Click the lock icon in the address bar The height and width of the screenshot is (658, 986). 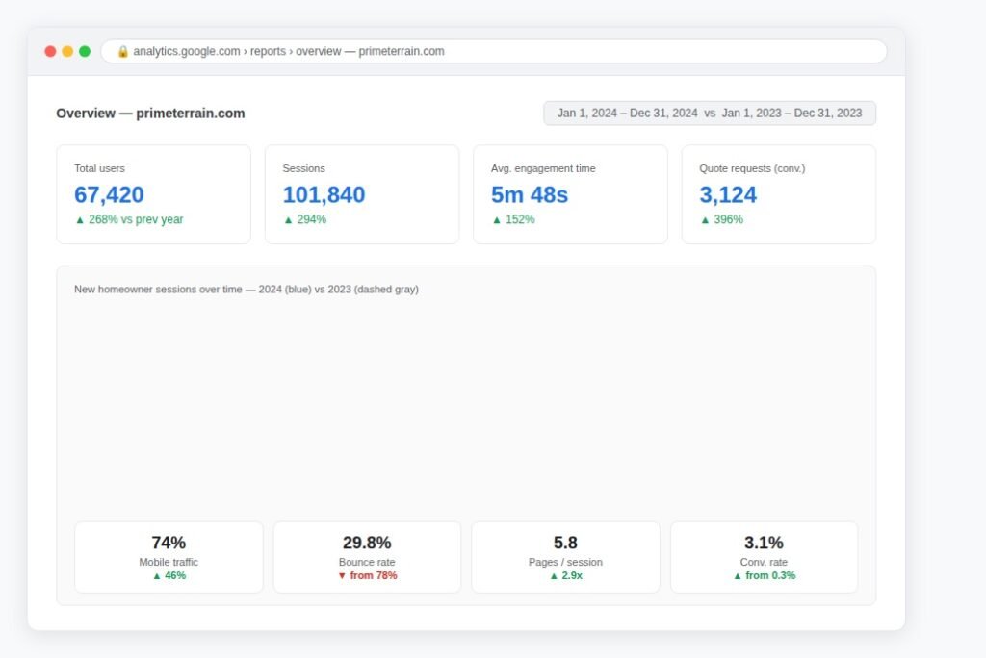pyautogui.click(x=122, y=52)
